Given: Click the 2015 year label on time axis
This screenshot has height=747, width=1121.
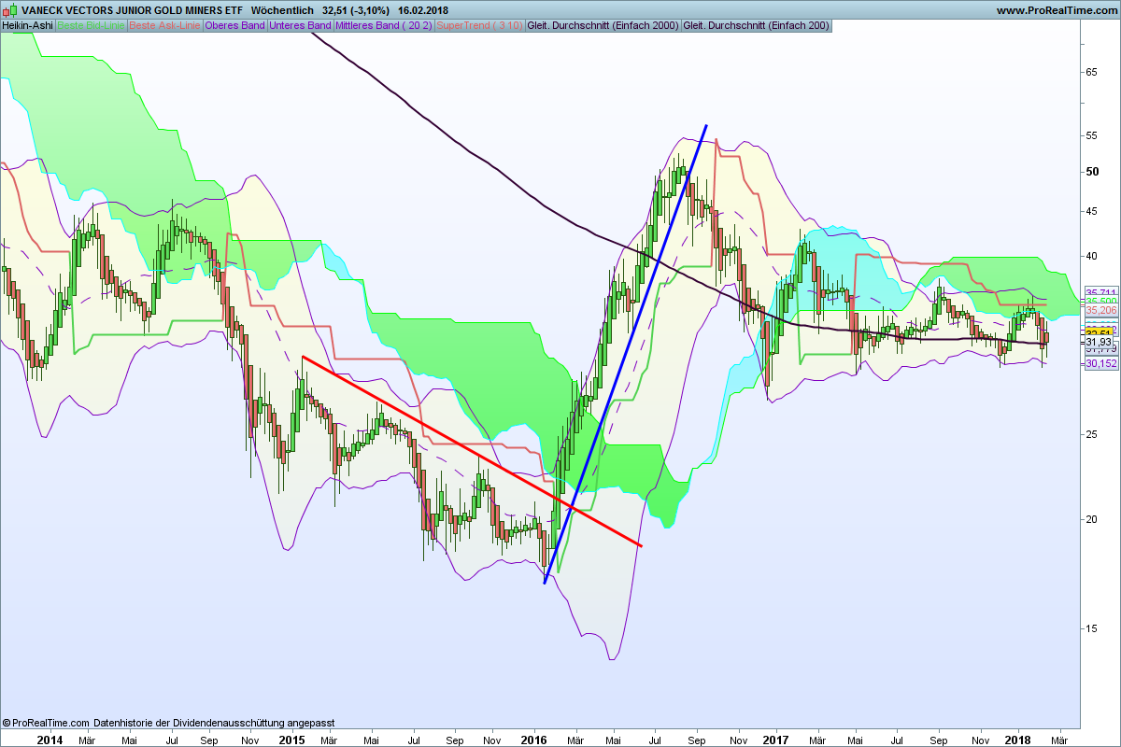Looking at the screenshot, I should click(291, 740).
